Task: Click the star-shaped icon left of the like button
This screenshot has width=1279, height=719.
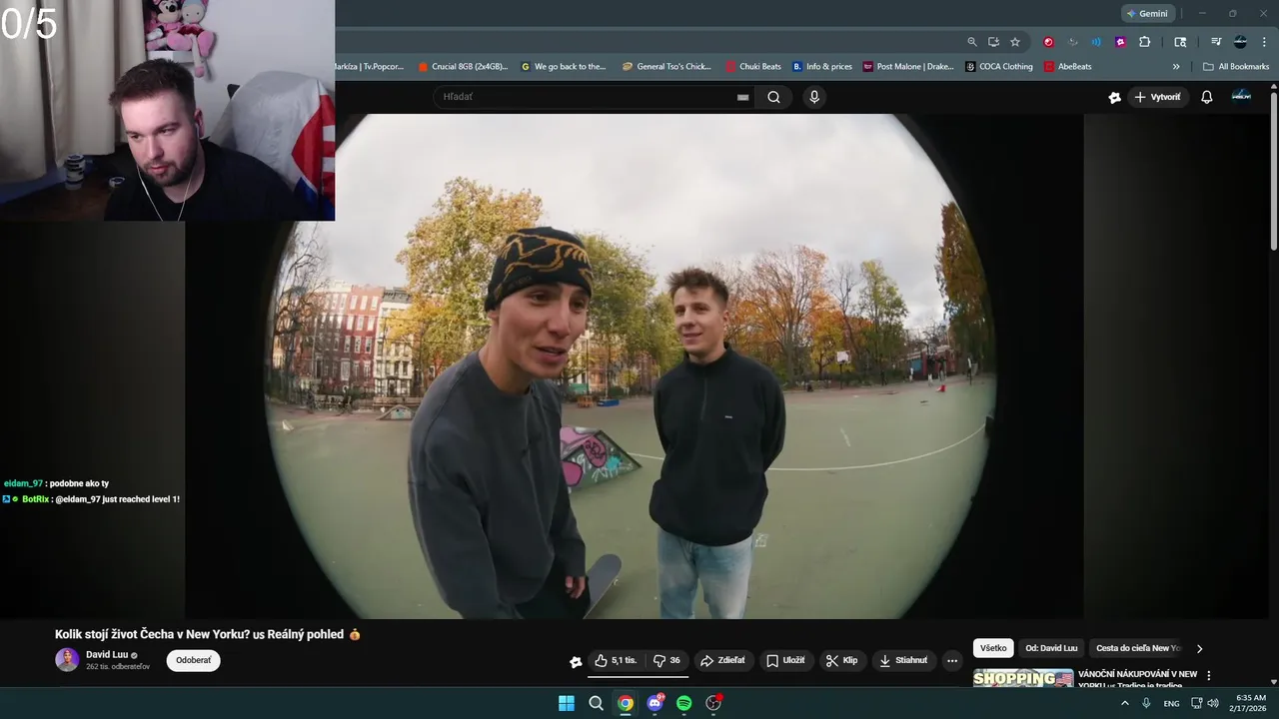Action: point(576,661)
